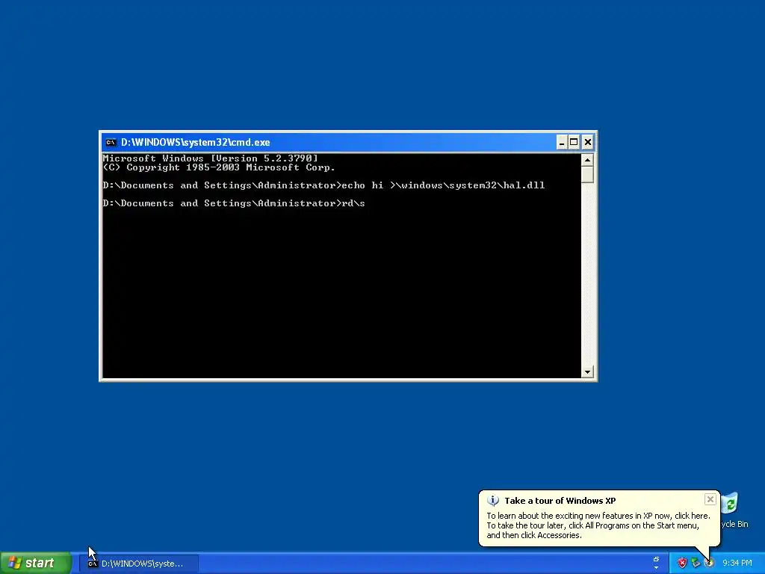Image resolution: width=765 pixels, height=574 pixels.
Task: Minimize the cmd.exe window
Action: click(562, 143)
